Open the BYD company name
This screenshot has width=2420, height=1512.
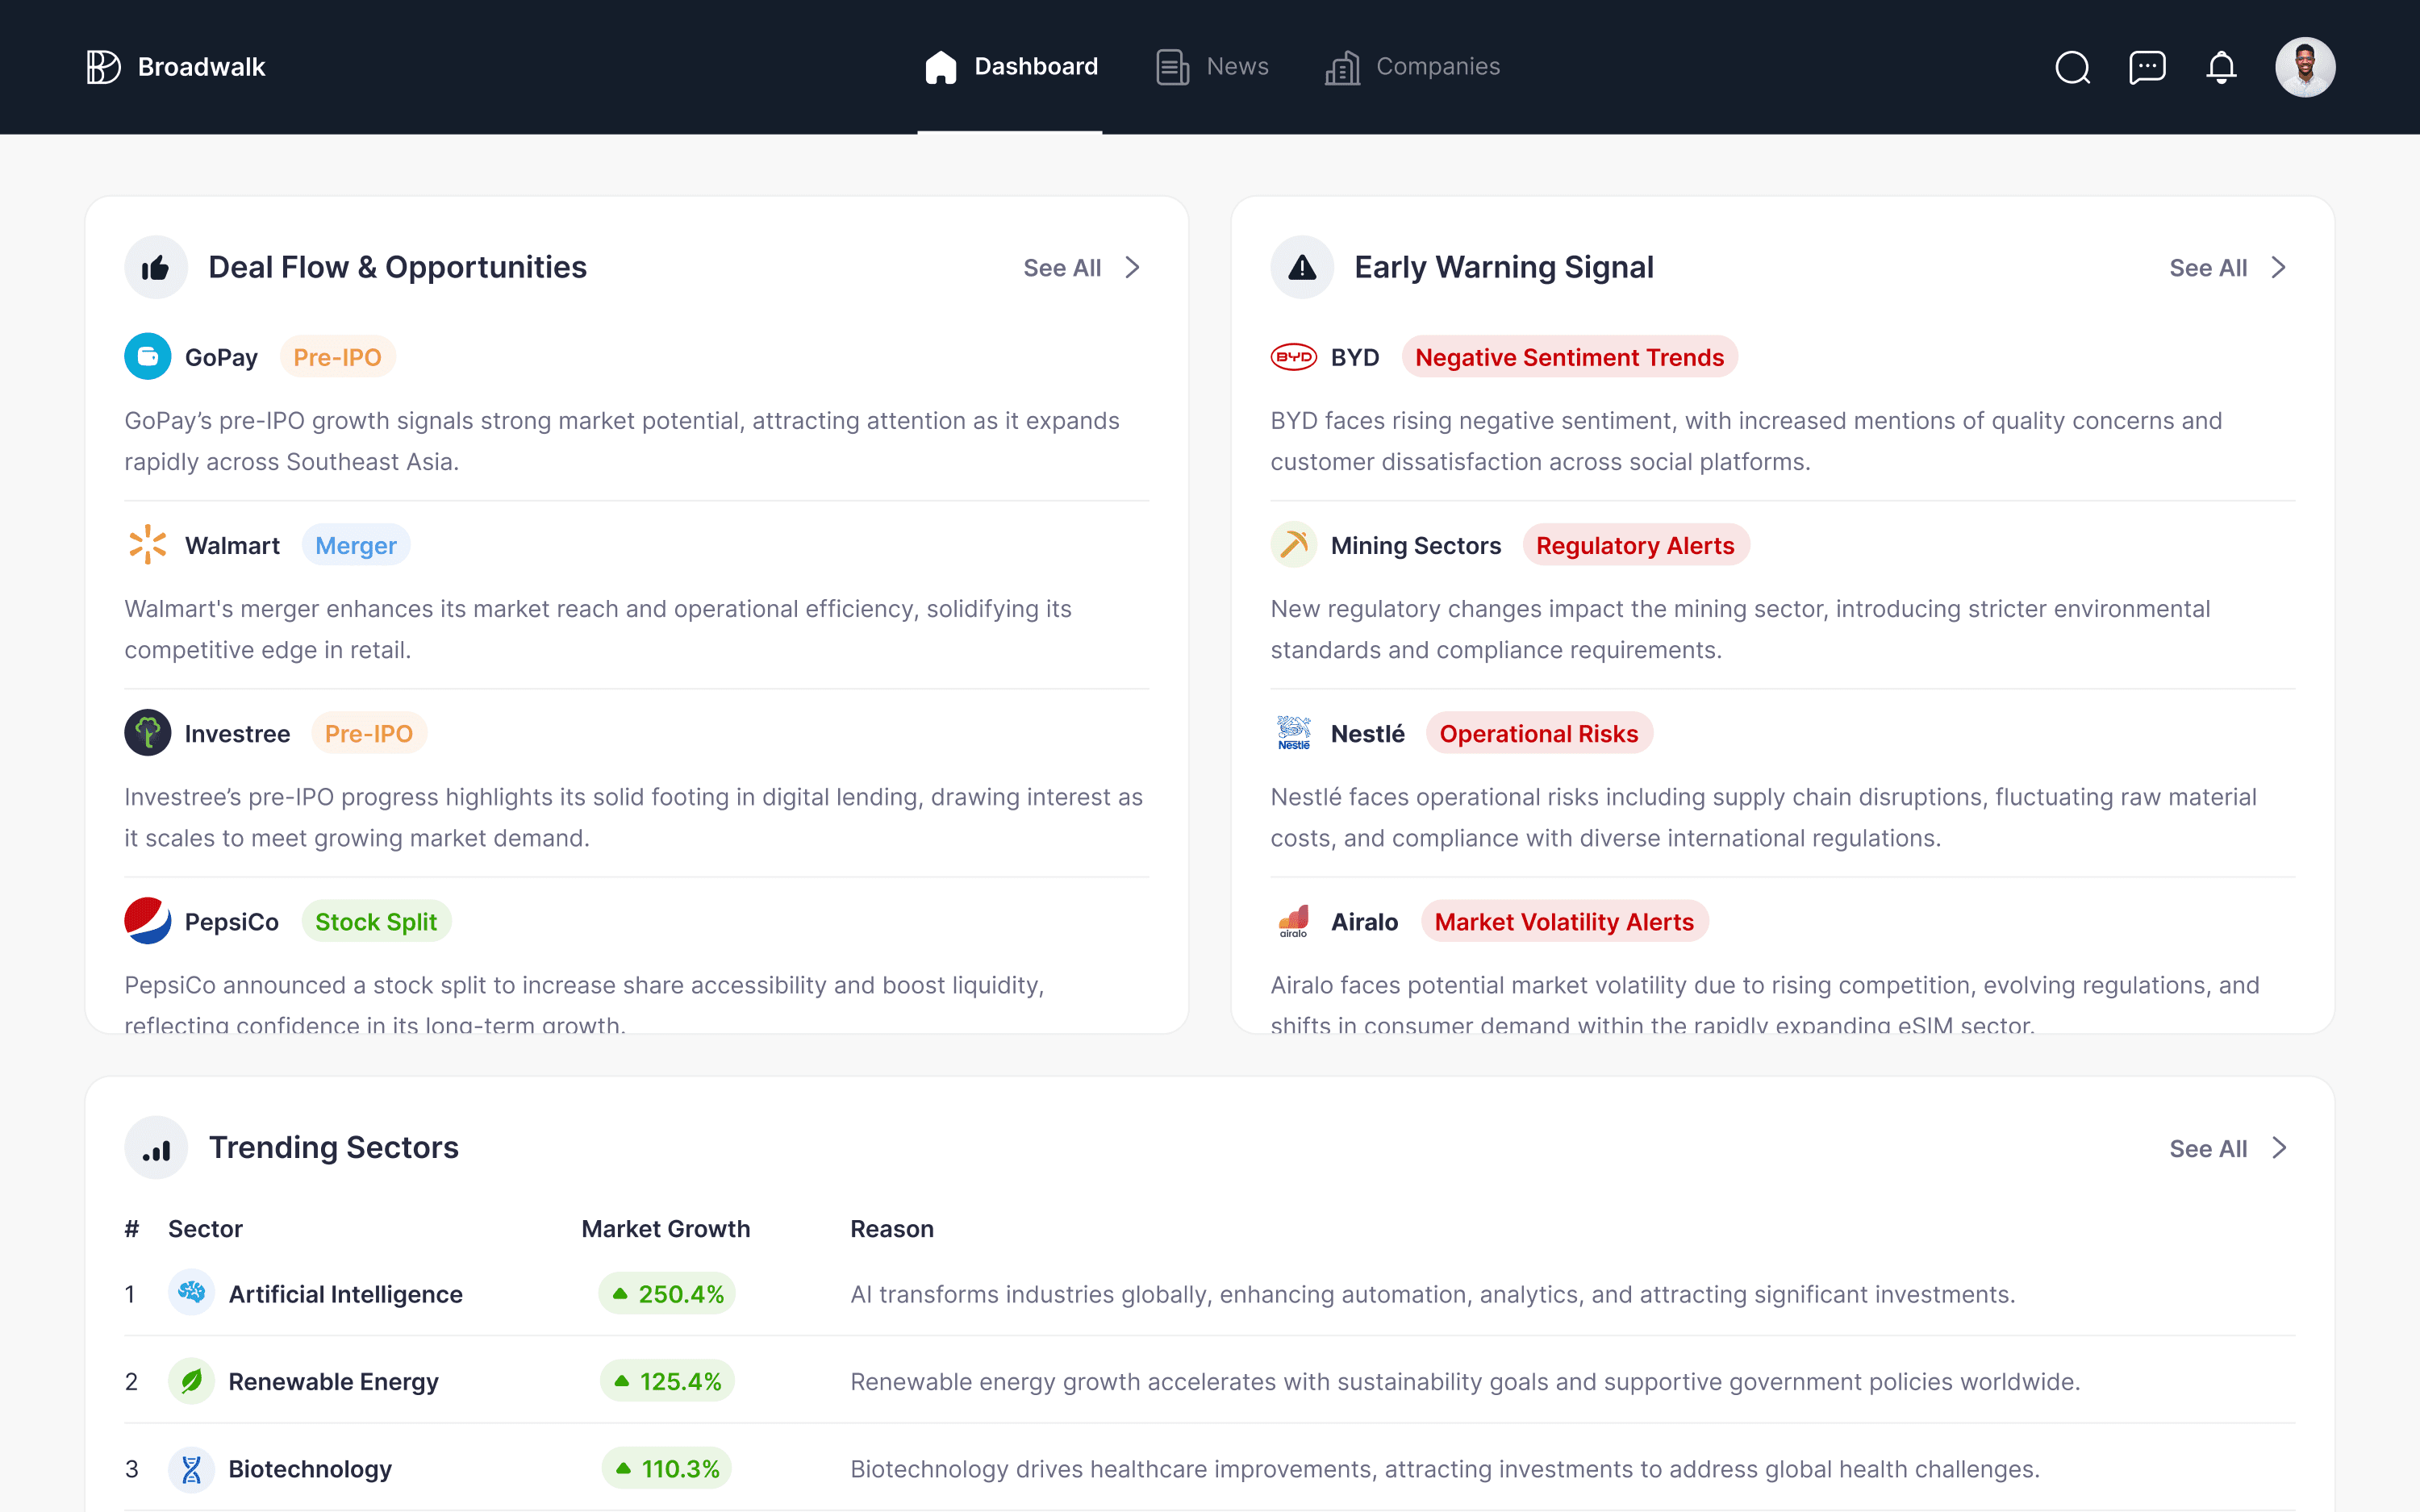1355,357
